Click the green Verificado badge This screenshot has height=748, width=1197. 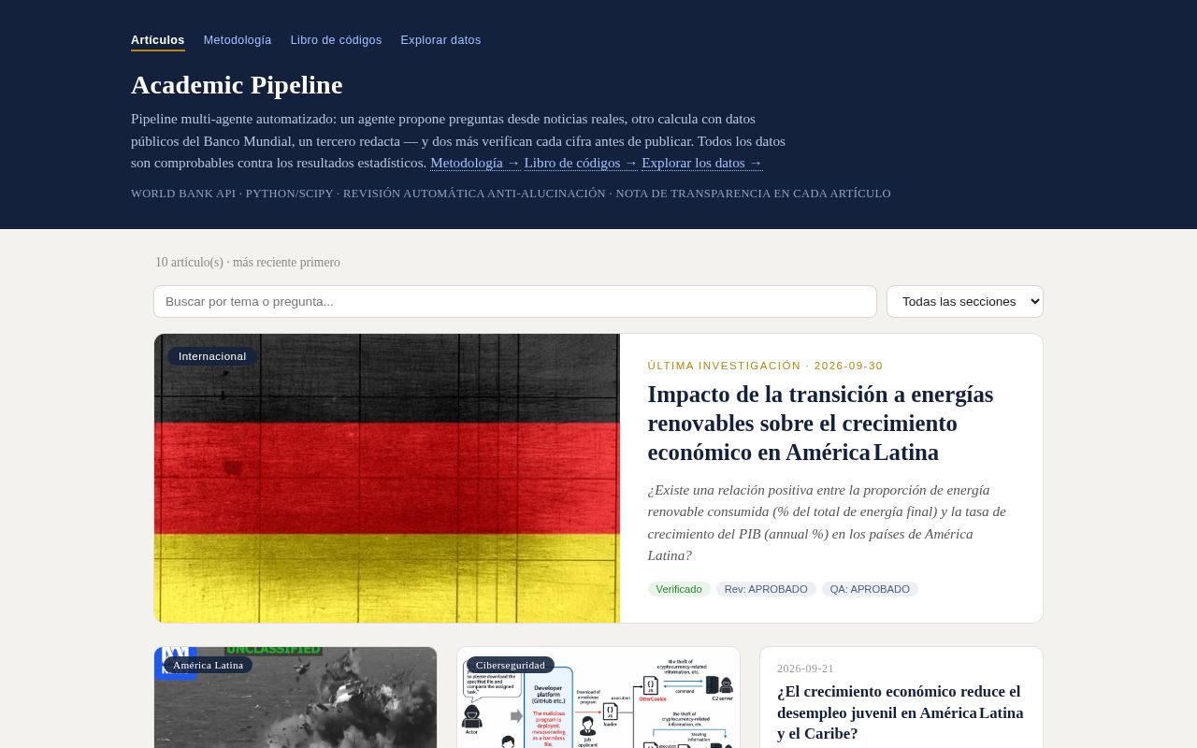point(679,589)
